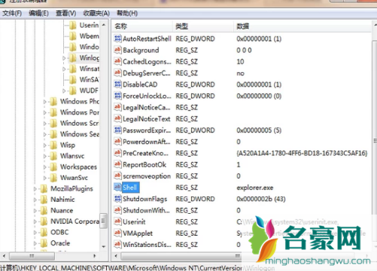Screen dimensions: 377x271
Task: Expand the Wisp tree node
Action: 45,145
